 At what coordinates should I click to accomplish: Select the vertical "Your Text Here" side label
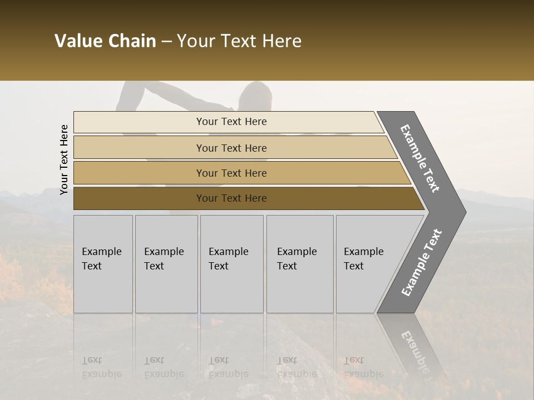pyautogui.click(x=64, y=159)
